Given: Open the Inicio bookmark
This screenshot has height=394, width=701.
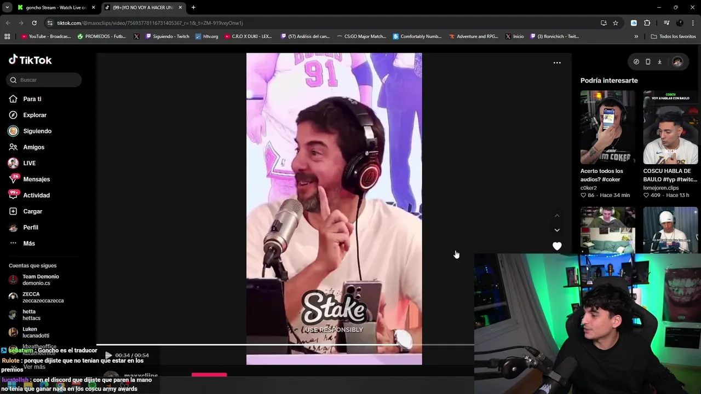Looking at the screenshot, I should tap(514, 37).
